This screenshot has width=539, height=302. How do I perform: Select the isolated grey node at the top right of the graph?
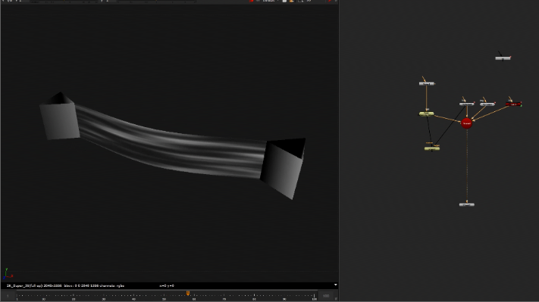503,58
